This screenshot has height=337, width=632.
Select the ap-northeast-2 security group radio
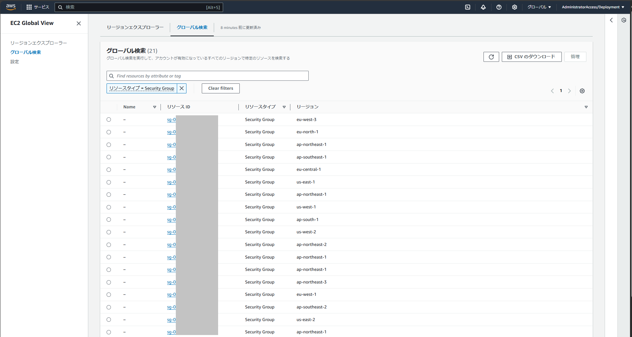click(109, 245)
